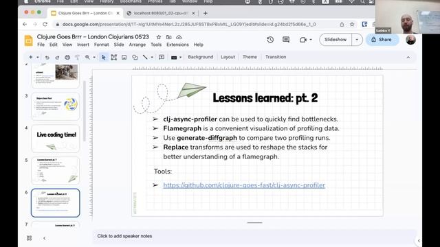Add a comment from toolbar

162,57
